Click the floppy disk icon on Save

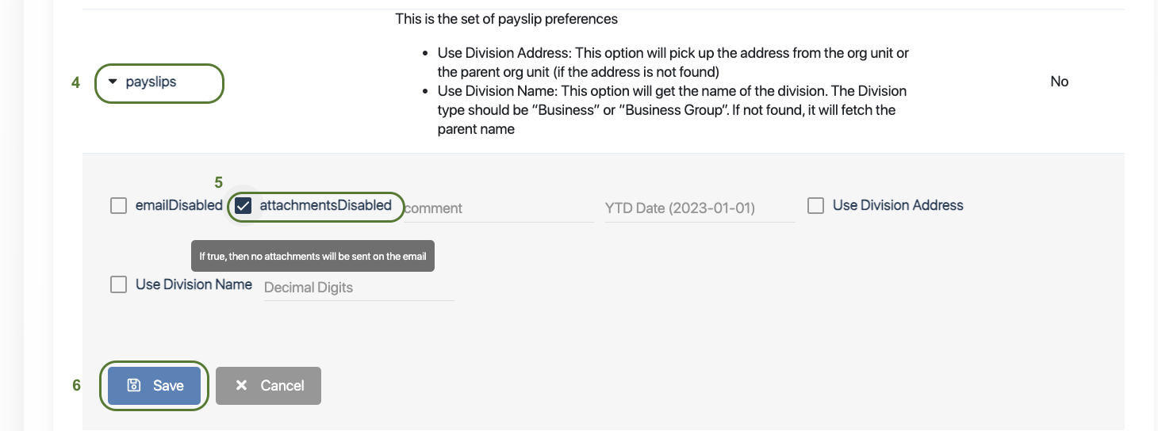134,386
